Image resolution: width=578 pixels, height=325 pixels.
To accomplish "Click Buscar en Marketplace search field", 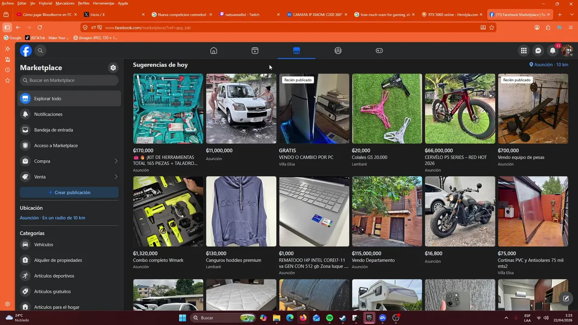I will 69,80.
